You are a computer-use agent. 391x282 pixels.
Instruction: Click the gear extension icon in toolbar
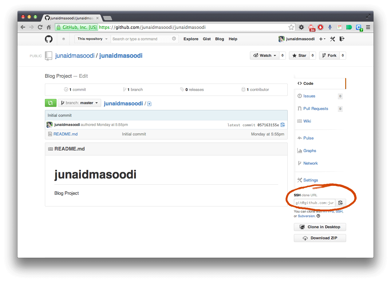click(301, 27)
